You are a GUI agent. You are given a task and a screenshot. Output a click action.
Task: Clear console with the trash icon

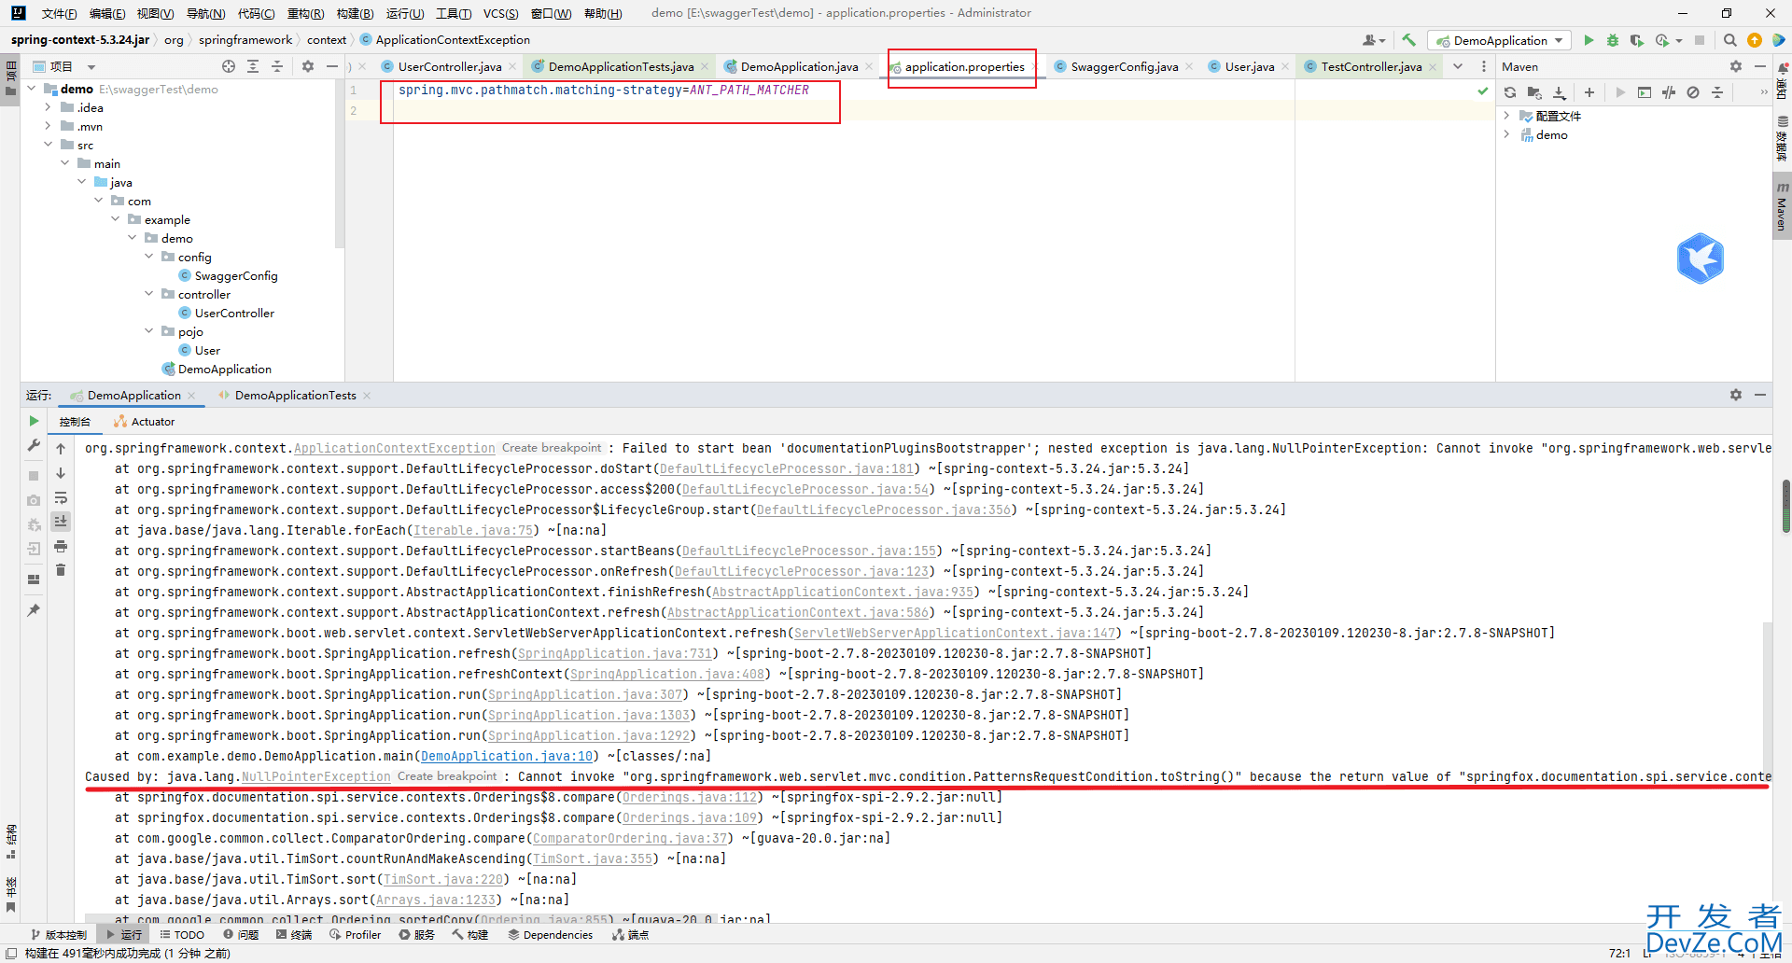click(x=61, y=570)
